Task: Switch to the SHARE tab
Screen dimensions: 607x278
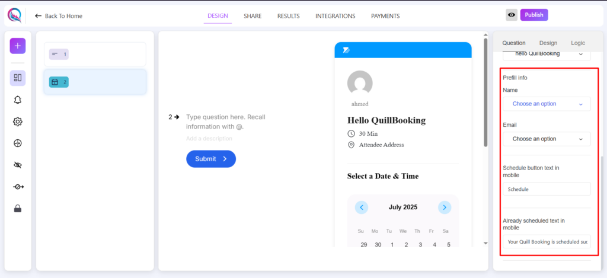Action: (253, 16)
